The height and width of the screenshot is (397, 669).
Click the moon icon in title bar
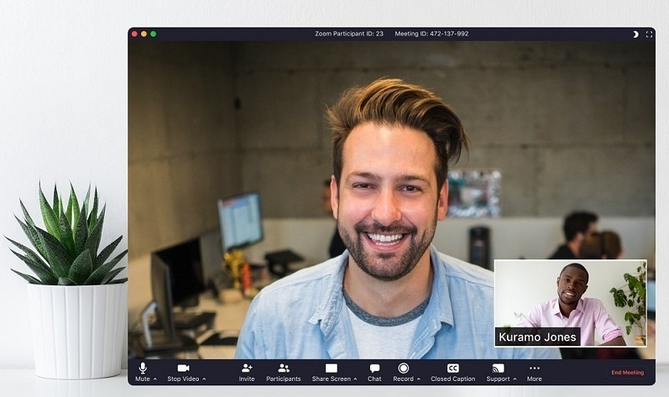(635, 34)
